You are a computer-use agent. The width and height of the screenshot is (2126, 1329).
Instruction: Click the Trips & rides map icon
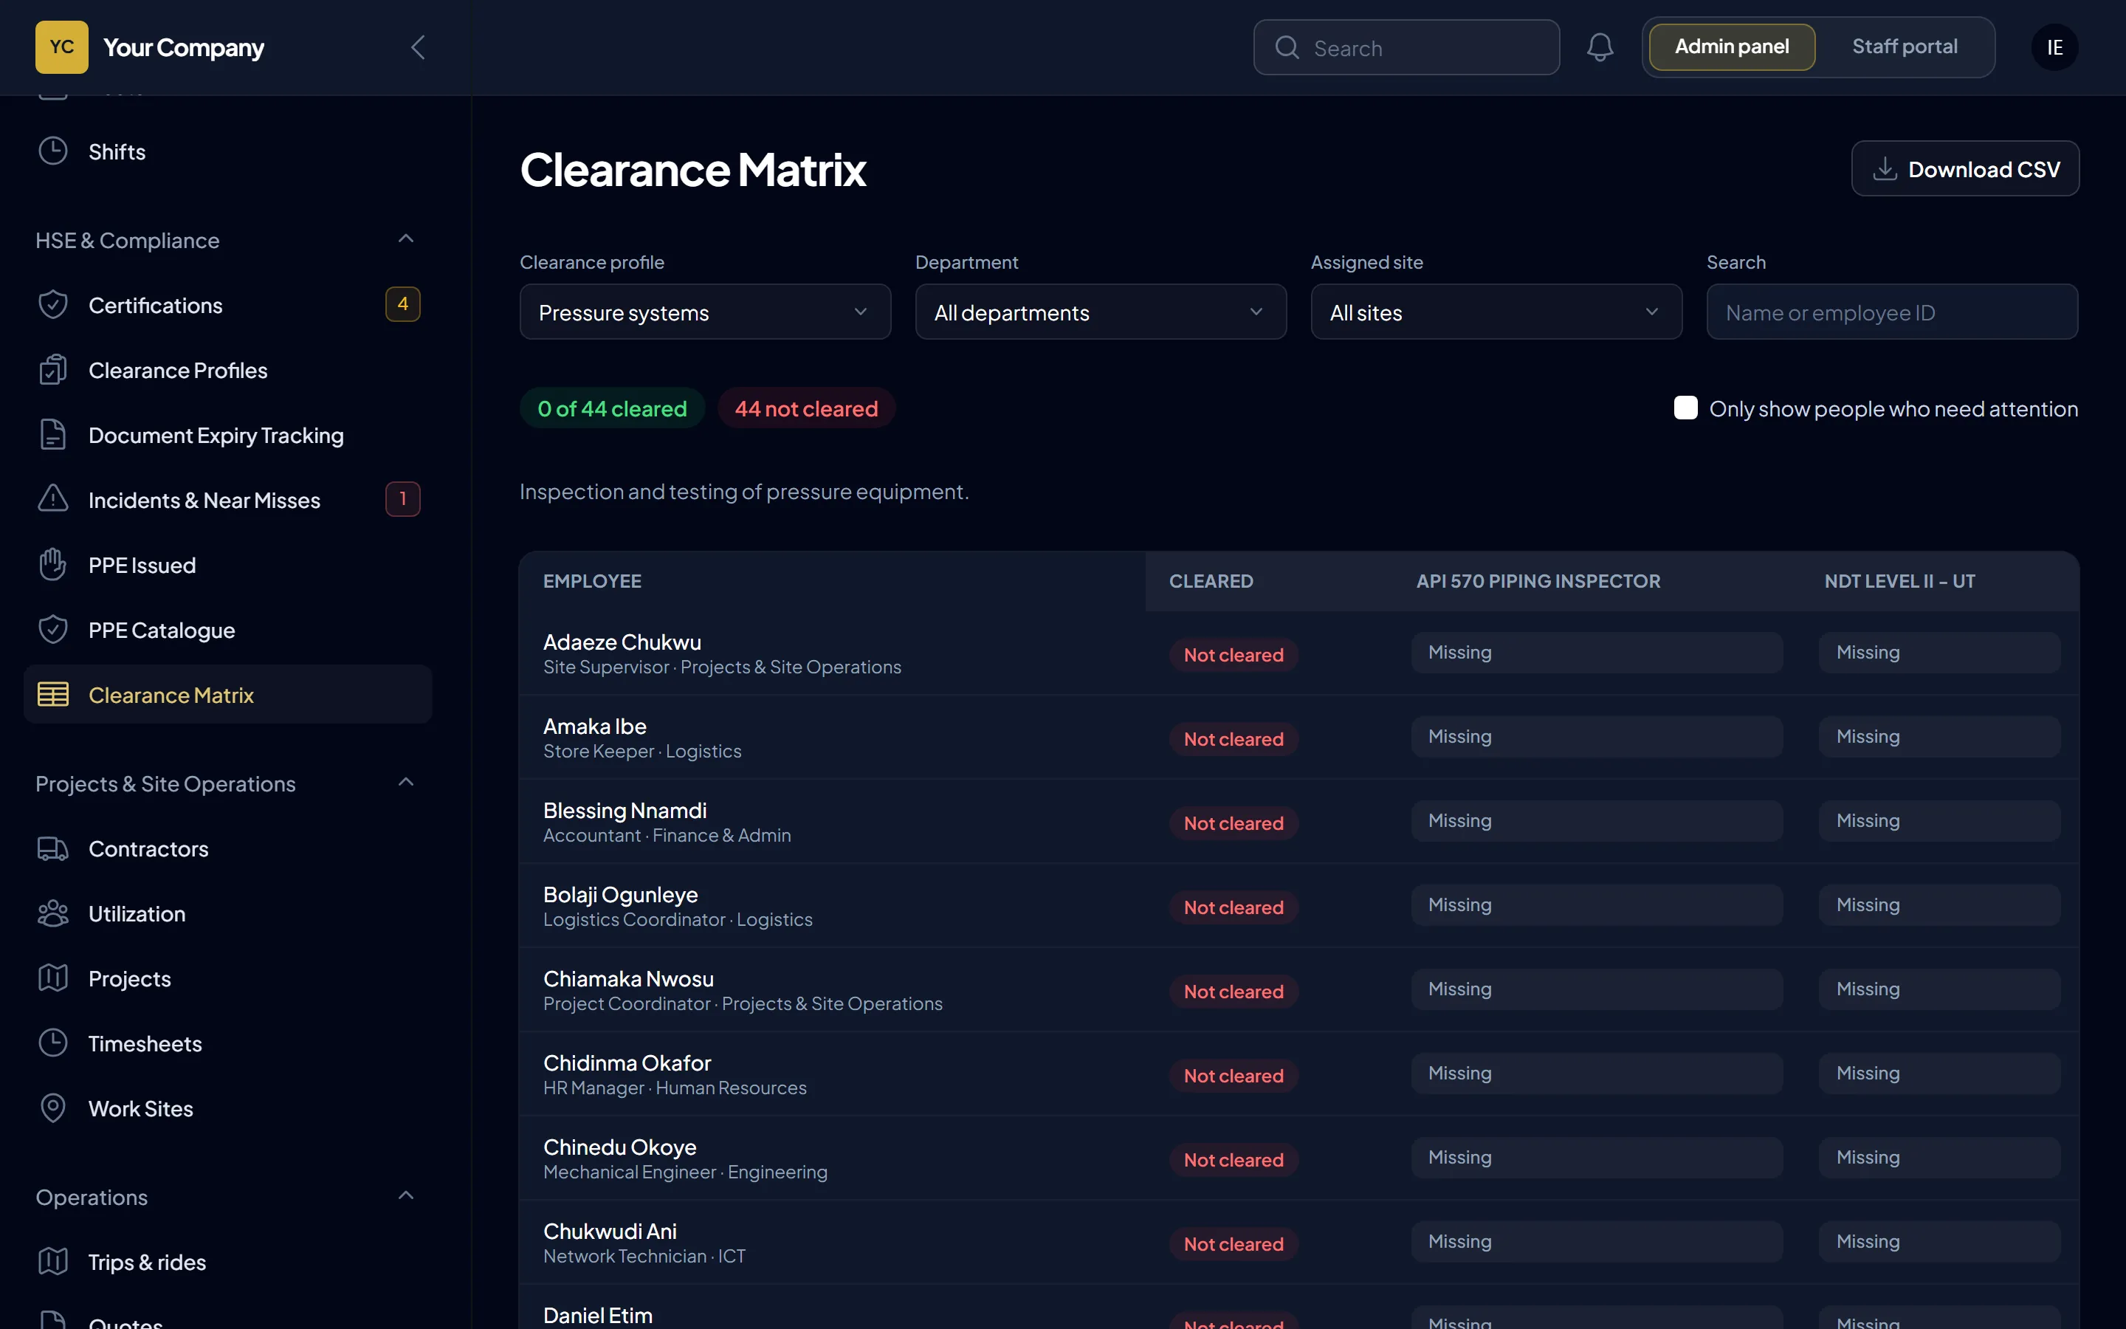click(52, 1261)
